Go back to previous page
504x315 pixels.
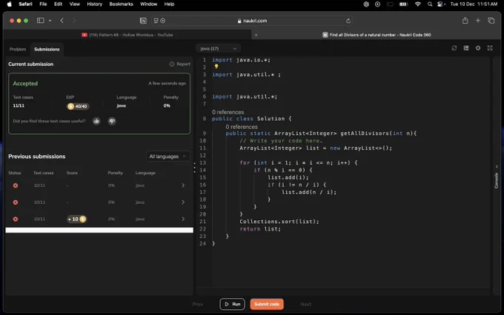[62, 21]
